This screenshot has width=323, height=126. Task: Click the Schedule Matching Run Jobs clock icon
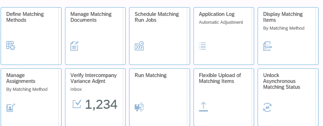(139, 46)
